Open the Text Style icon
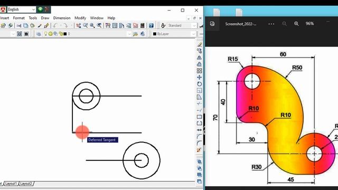 click(x=163, y=26)
